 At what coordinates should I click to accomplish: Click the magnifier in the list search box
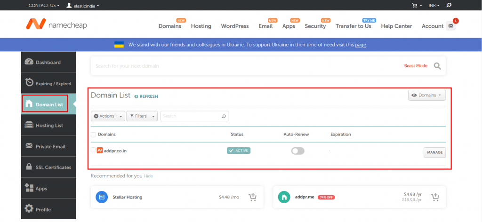click(x=224, y=116)
